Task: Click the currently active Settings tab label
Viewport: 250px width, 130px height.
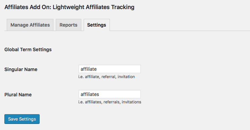Action: (97, 25)
